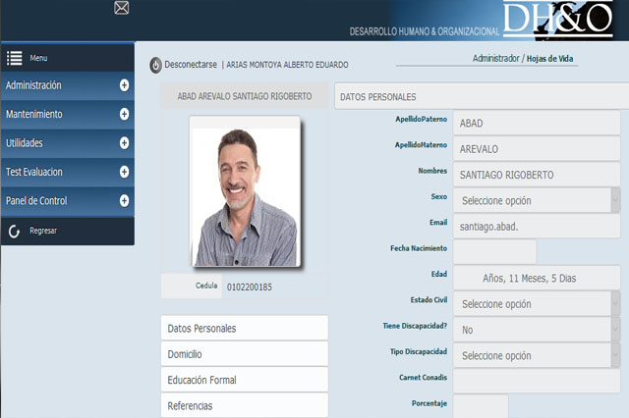This screenshot has height=418, width=629.
Task: Click the hamburger Menu icon
Action: (14, 58)
